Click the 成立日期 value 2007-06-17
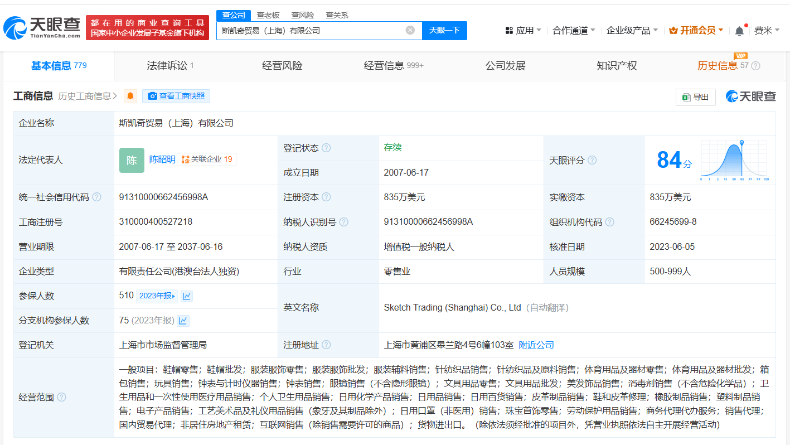Screen dimensions: 790x445 tap(406, 173)
